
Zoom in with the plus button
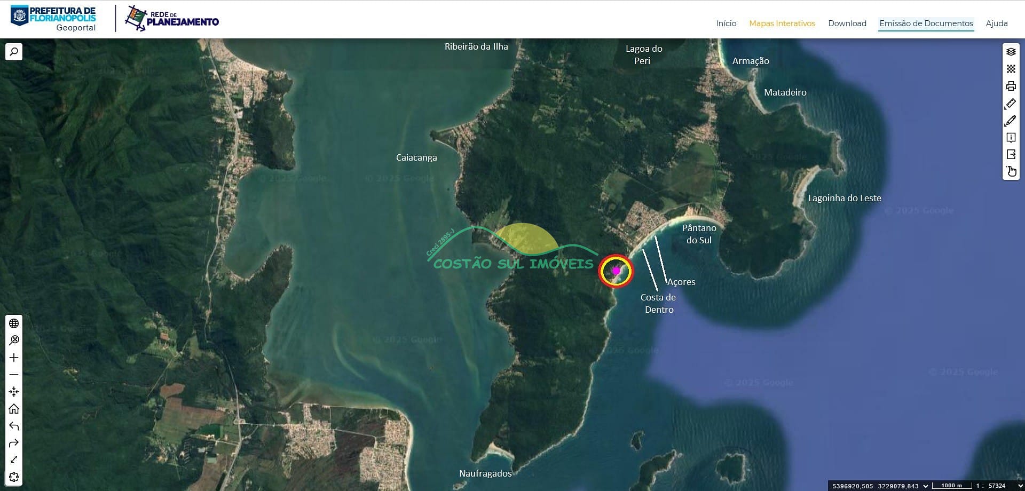coord(14,358)
